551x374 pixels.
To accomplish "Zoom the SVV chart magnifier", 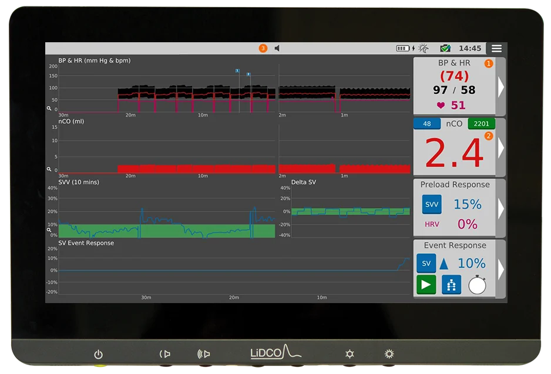I will (49, 230).
